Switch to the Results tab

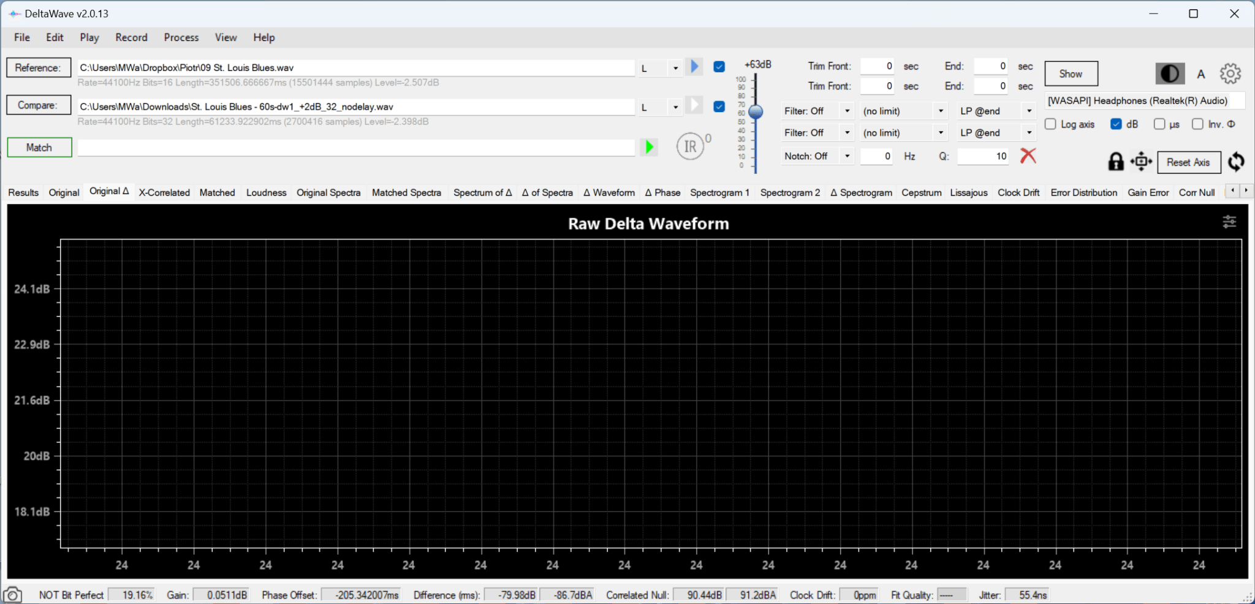point(23,192)
